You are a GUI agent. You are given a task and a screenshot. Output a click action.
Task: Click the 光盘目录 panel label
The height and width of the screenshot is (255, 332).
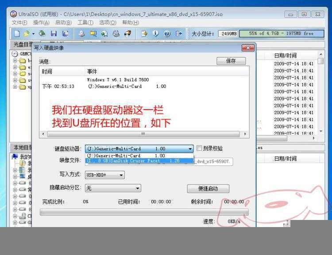(23, 44)
